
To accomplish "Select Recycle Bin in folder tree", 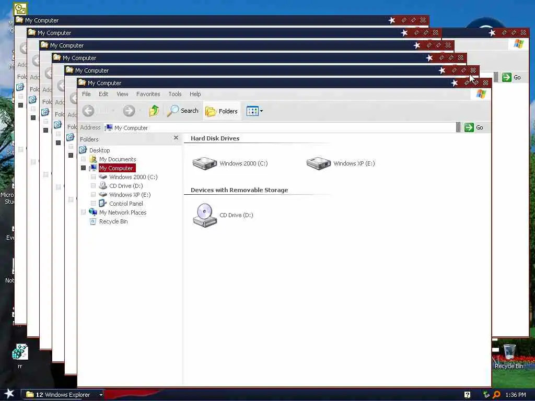I will (x=113, y=221).
